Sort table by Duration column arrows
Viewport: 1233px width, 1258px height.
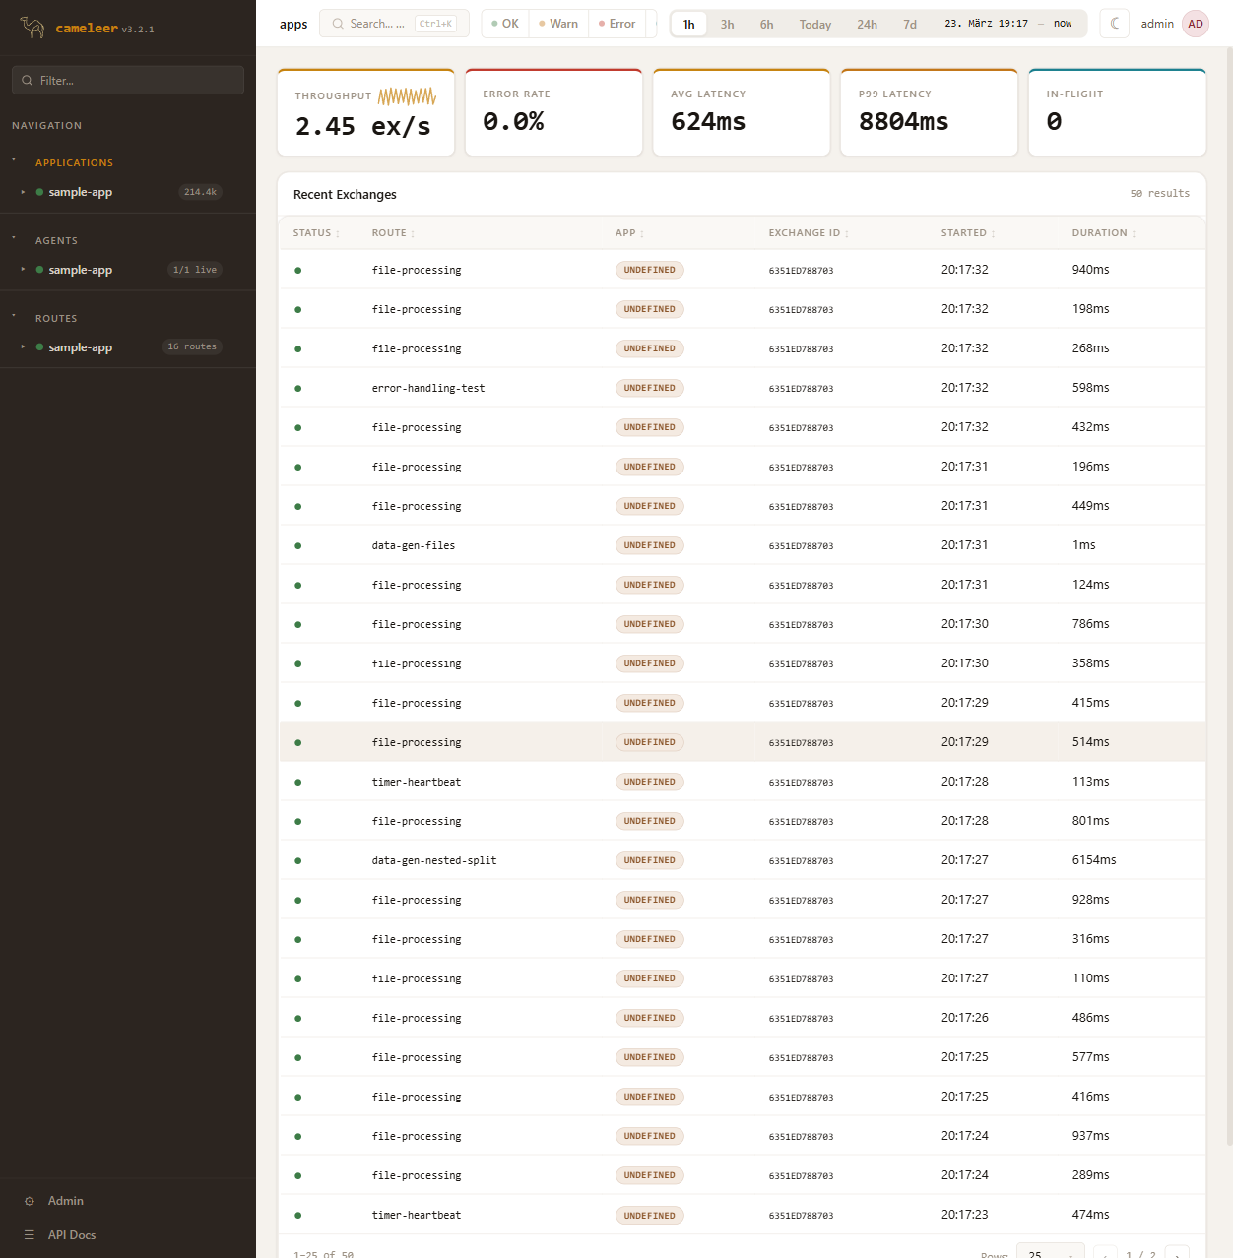(1134, 234)
